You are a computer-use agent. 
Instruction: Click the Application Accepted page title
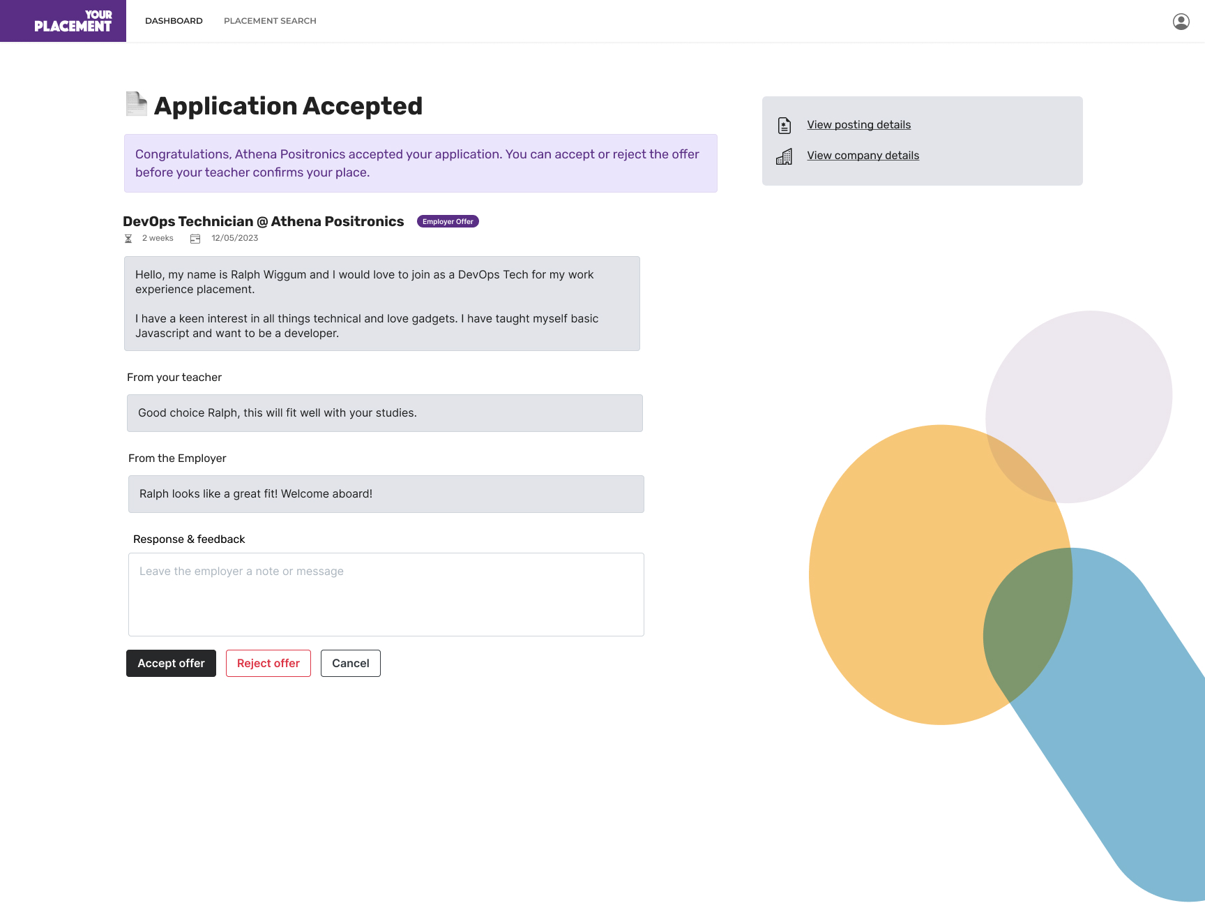point(288,106)
